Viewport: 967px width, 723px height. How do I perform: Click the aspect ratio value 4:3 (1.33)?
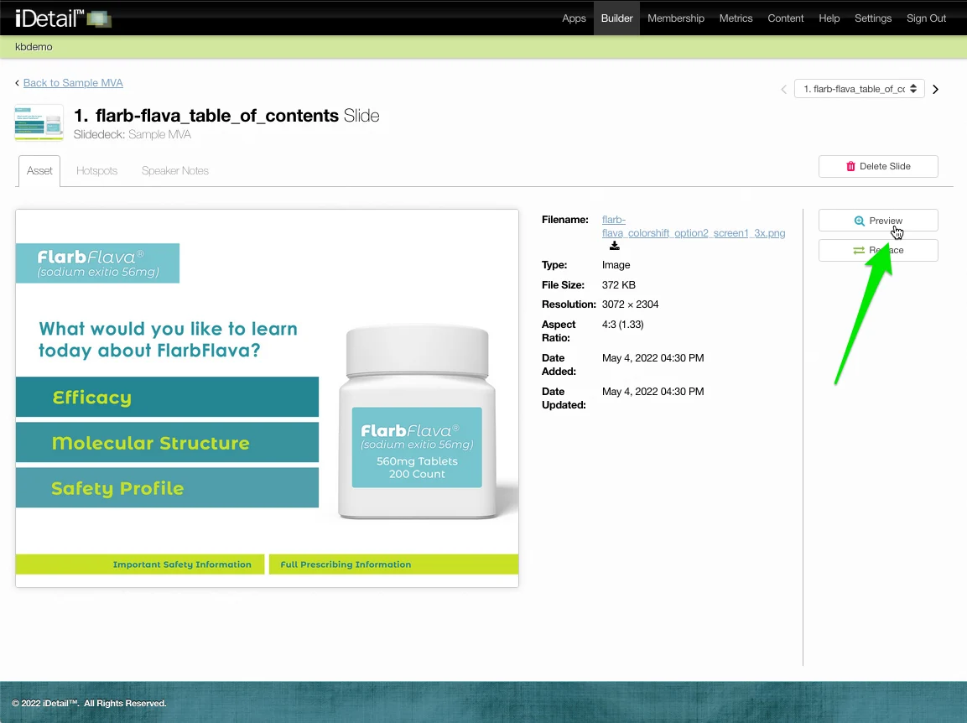click(x=623, y=325)
